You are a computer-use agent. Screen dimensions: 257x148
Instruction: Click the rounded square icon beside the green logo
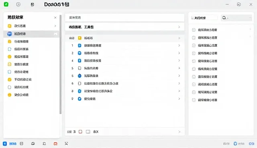tap(18, 4)
